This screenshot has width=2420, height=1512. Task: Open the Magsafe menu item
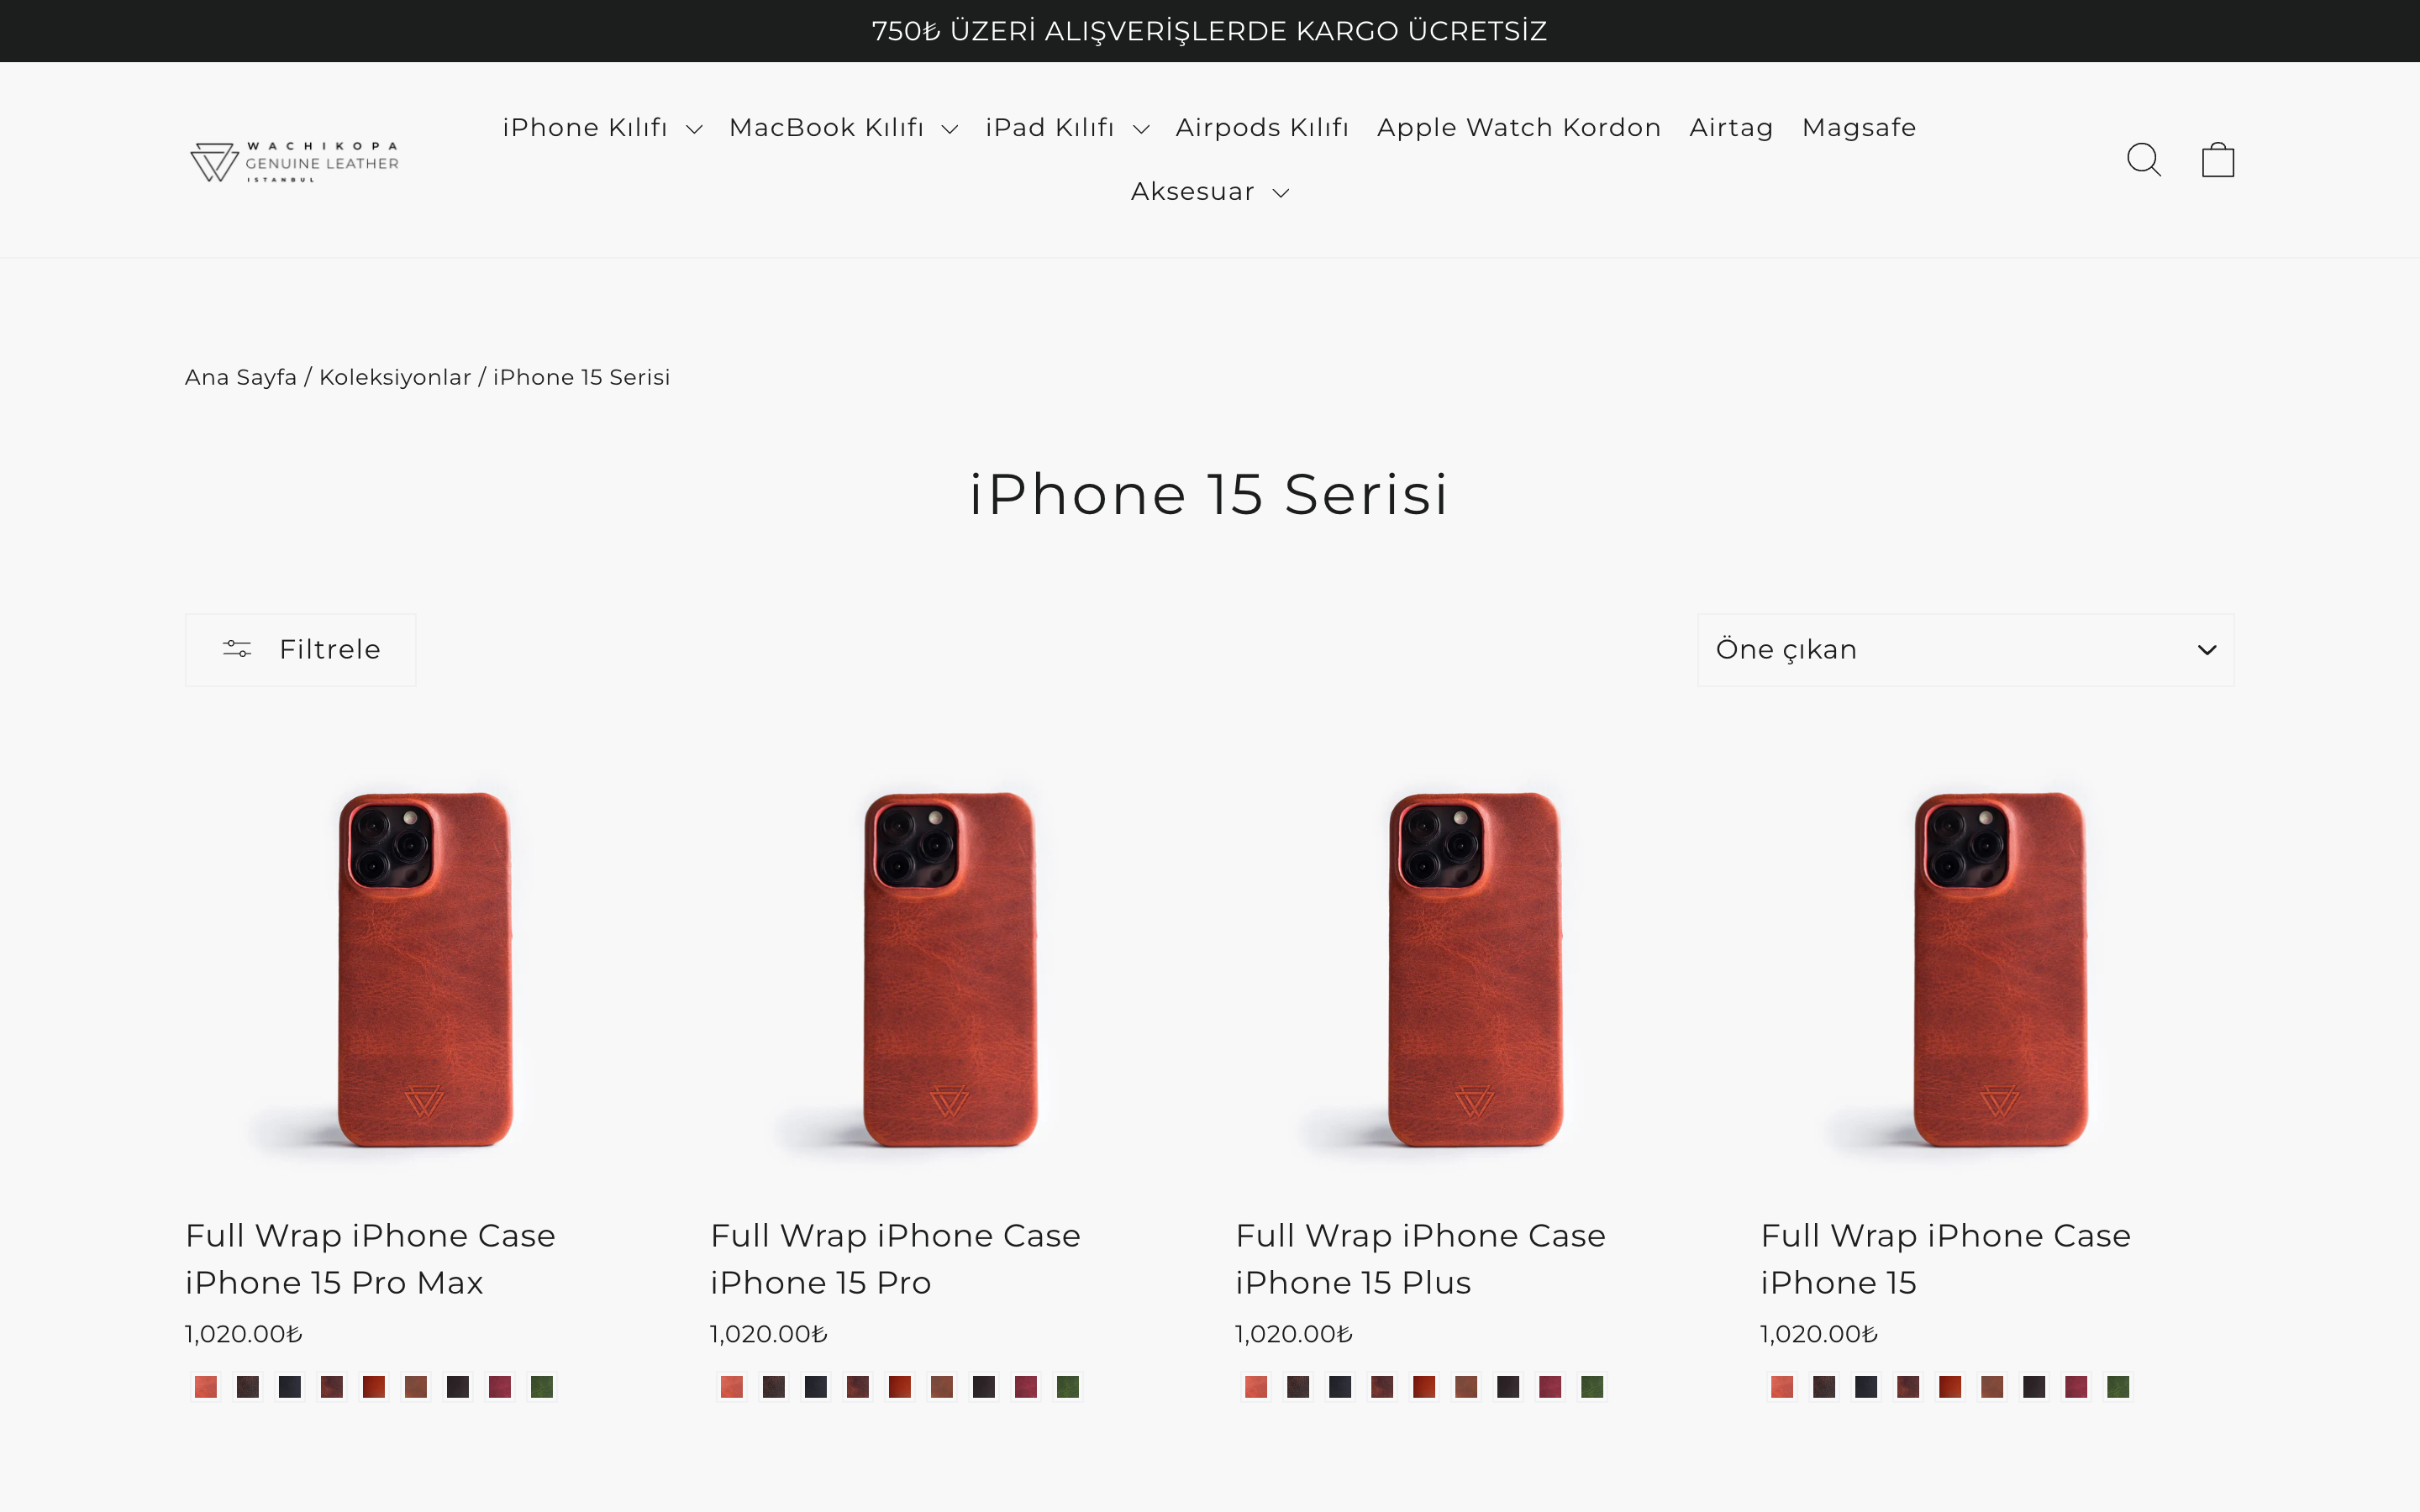[1859, 128]
